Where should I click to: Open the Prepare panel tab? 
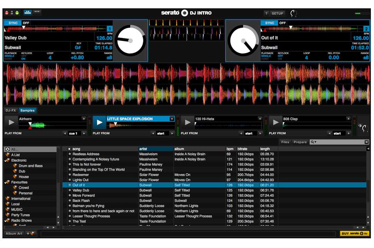point(300,142)
